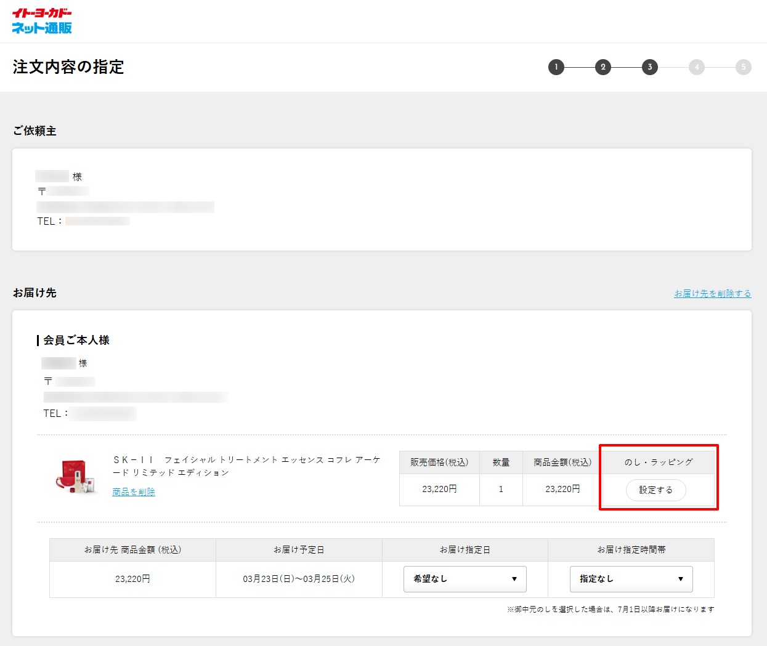Click the 03月23日(日)～03月25日(火) delivery estimate
The height and width of the screenshot is (646, 767).
coord(299,579)
